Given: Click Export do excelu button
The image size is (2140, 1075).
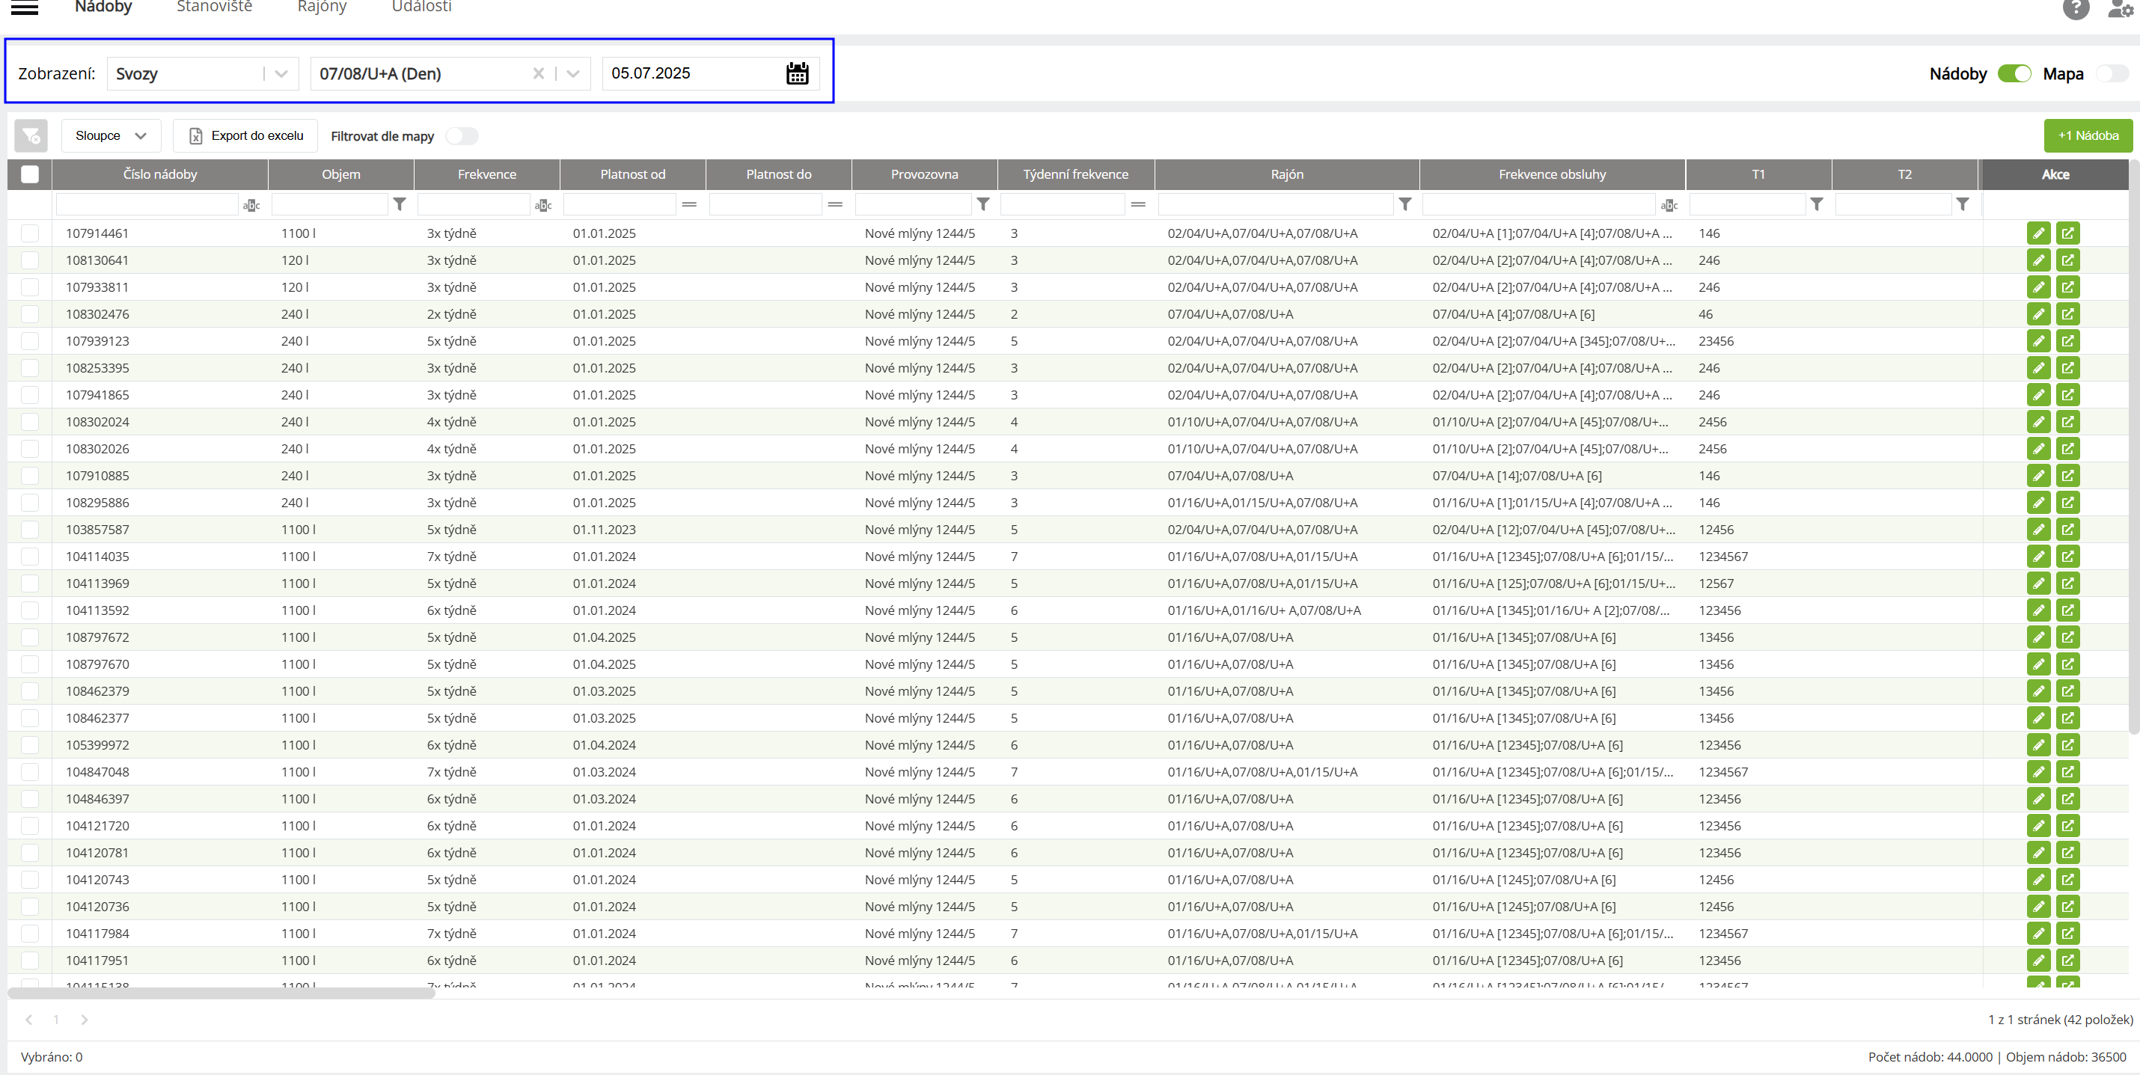Looking at the screenshot, I should coord(246,135).
